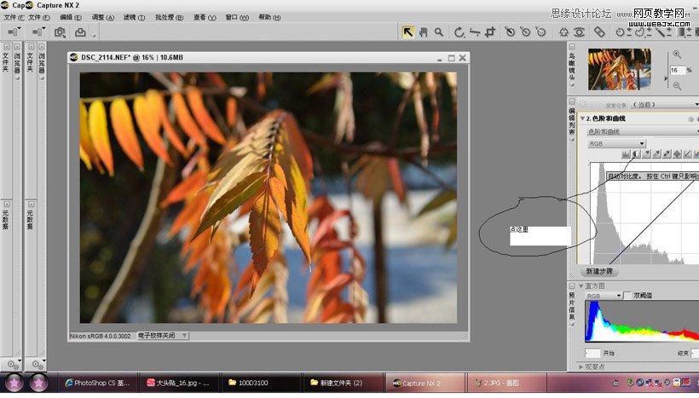Open the histogram RGB channel dropdown

tap(603, 296)
